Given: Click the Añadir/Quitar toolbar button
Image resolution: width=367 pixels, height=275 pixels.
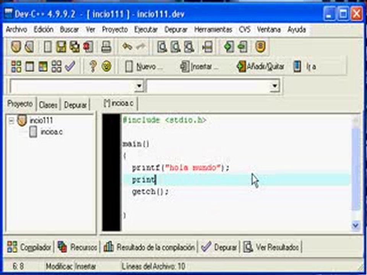Looking at the screenshot, I should pos(260,66).
